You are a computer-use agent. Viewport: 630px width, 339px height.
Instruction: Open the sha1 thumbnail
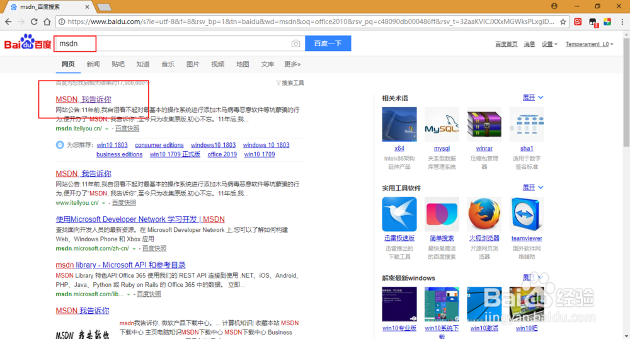(527, 124)
